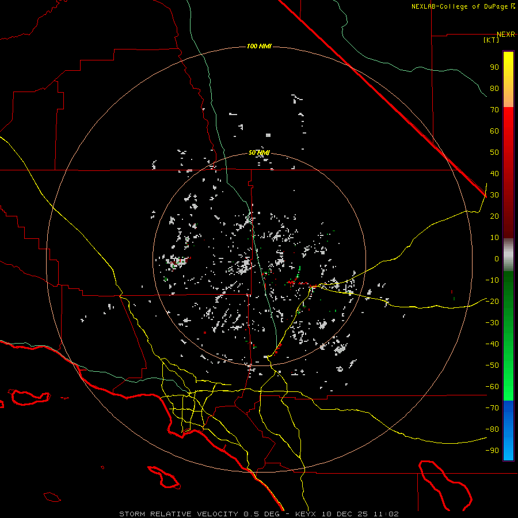Click the KT units label above color scale
The width and height of the screenshot is (518, 518).
pos(492,40)
